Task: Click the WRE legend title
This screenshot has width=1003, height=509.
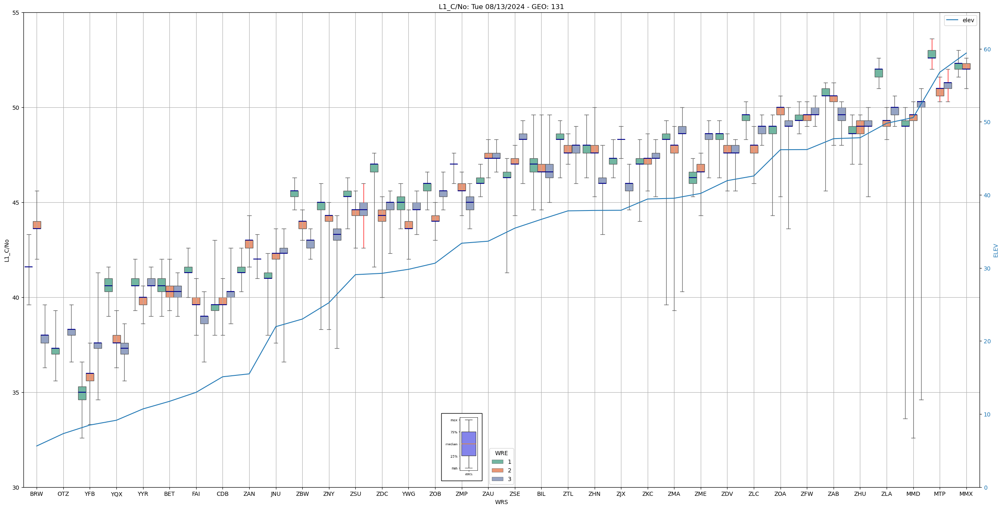Action: pyautogui.click(x=501, y=453)
